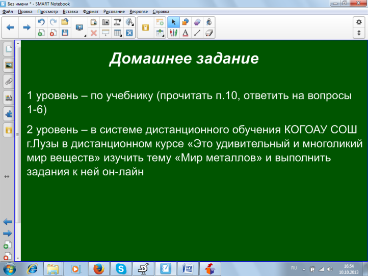Open a file with the folder icon
The height and width of the screenshot is (276, 368).
[x=65, y=22]
